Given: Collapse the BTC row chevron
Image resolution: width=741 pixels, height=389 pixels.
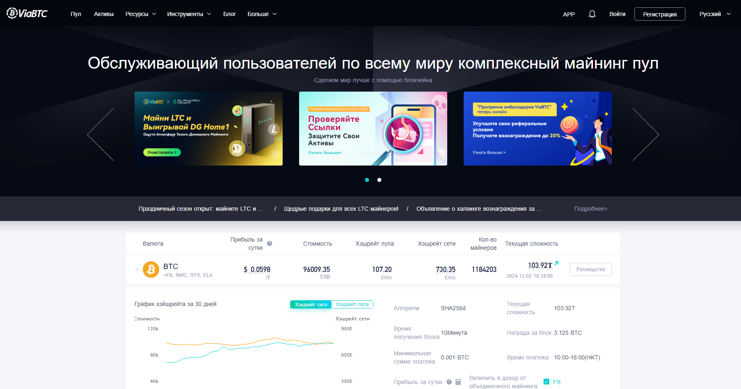Looking at the screenshot, I should point(137,270).
